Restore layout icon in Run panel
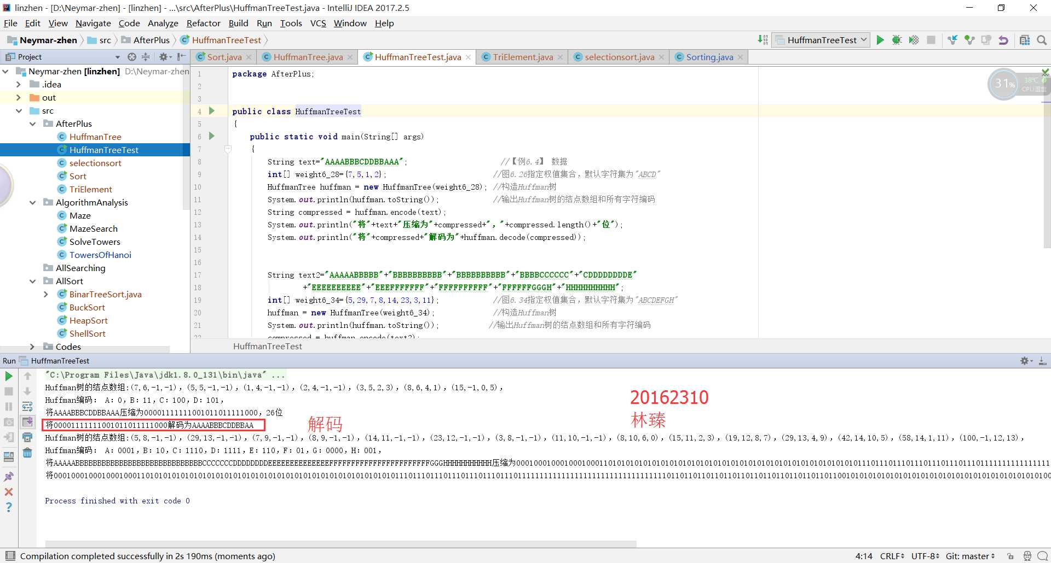 tap(9, 457)
